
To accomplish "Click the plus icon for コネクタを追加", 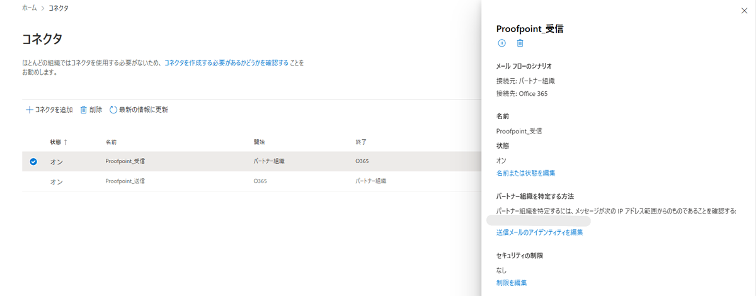I will coord(29,110).
